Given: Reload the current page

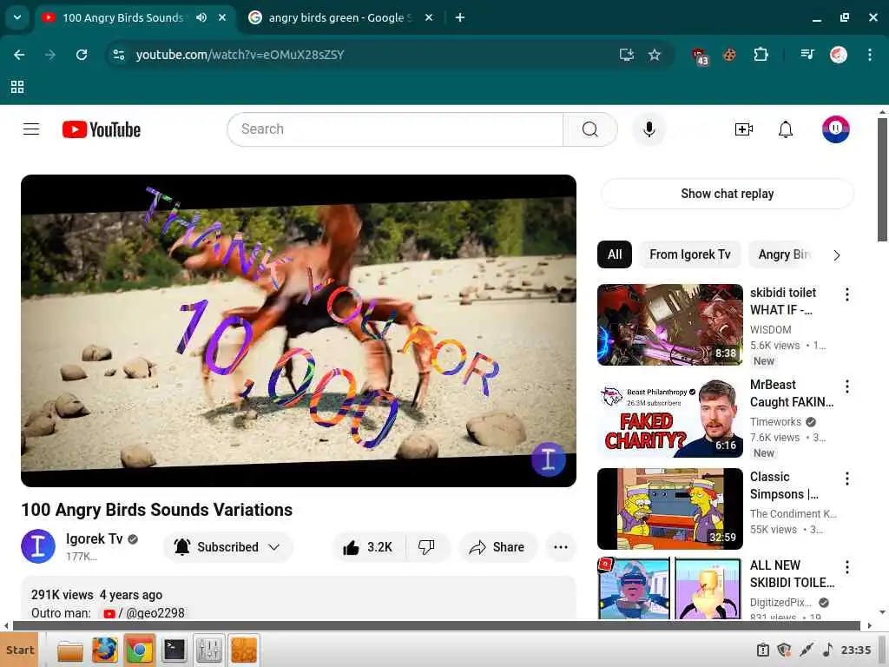Looking at the screenshot, I should (82, 55).
